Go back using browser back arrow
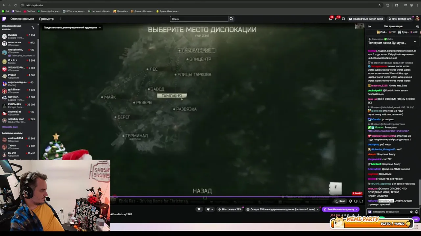 click(4, 5)
